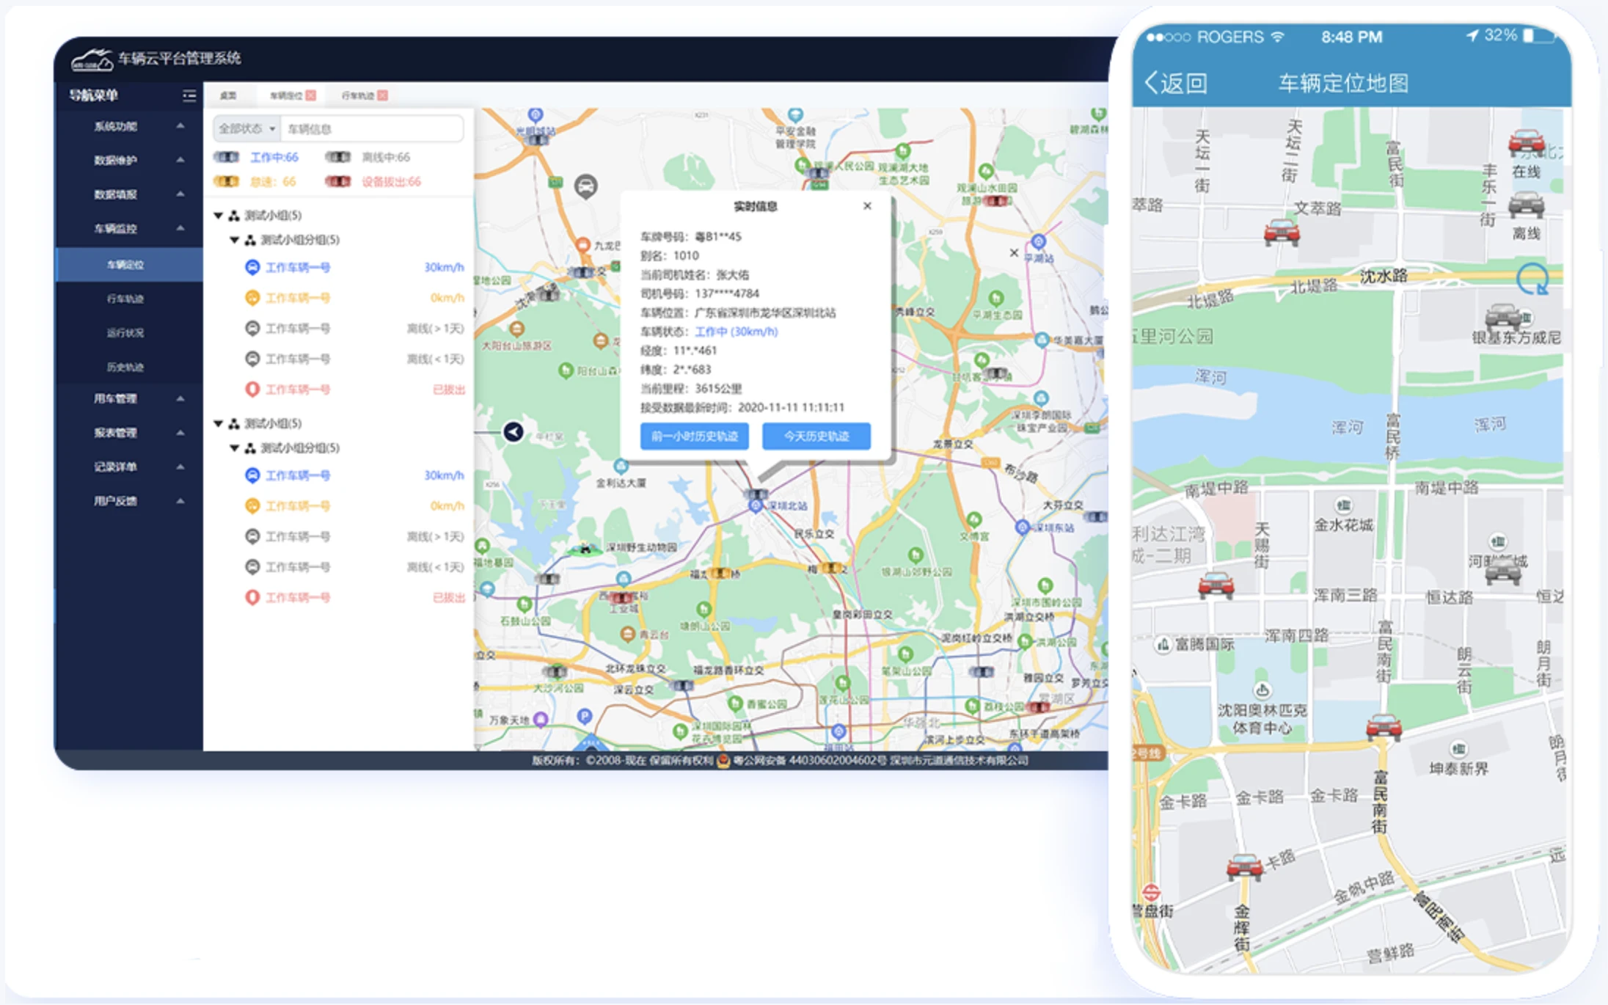The image size is (1608, 1005).
Task: Tap red car marker near 浑南三路 on phone
Action: click(1216, 585)
